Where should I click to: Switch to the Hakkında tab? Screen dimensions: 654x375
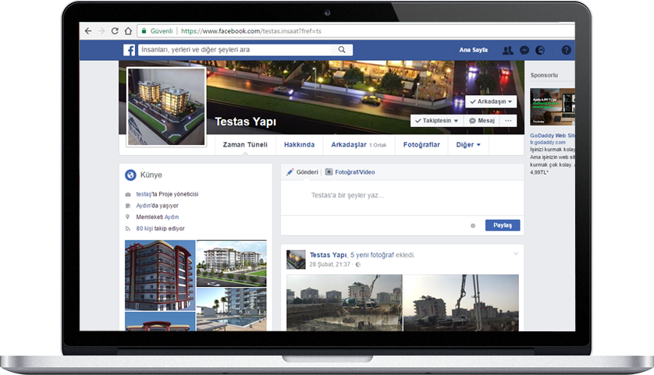click(x=299, y=145)
